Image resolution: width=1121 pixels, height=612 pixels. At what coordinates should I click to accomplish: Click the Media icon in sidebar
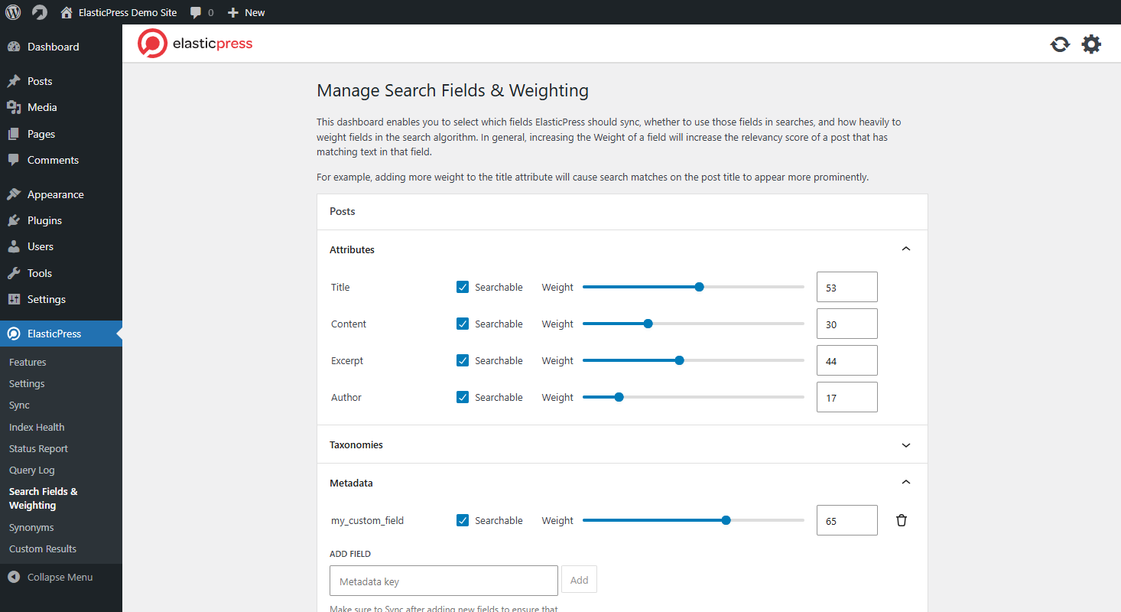point(14,107)
